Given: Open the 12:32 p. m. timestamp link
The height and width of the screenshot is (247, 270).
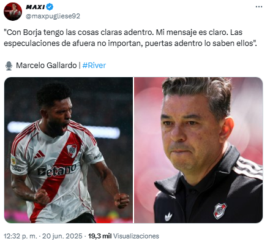Looking at the screenshot, I should [20, 236].
